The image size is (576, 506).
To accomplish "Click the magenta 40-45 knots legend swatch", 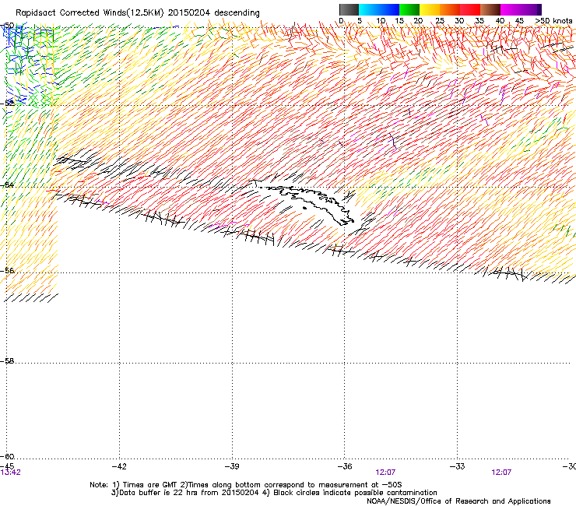I will 511,9.
